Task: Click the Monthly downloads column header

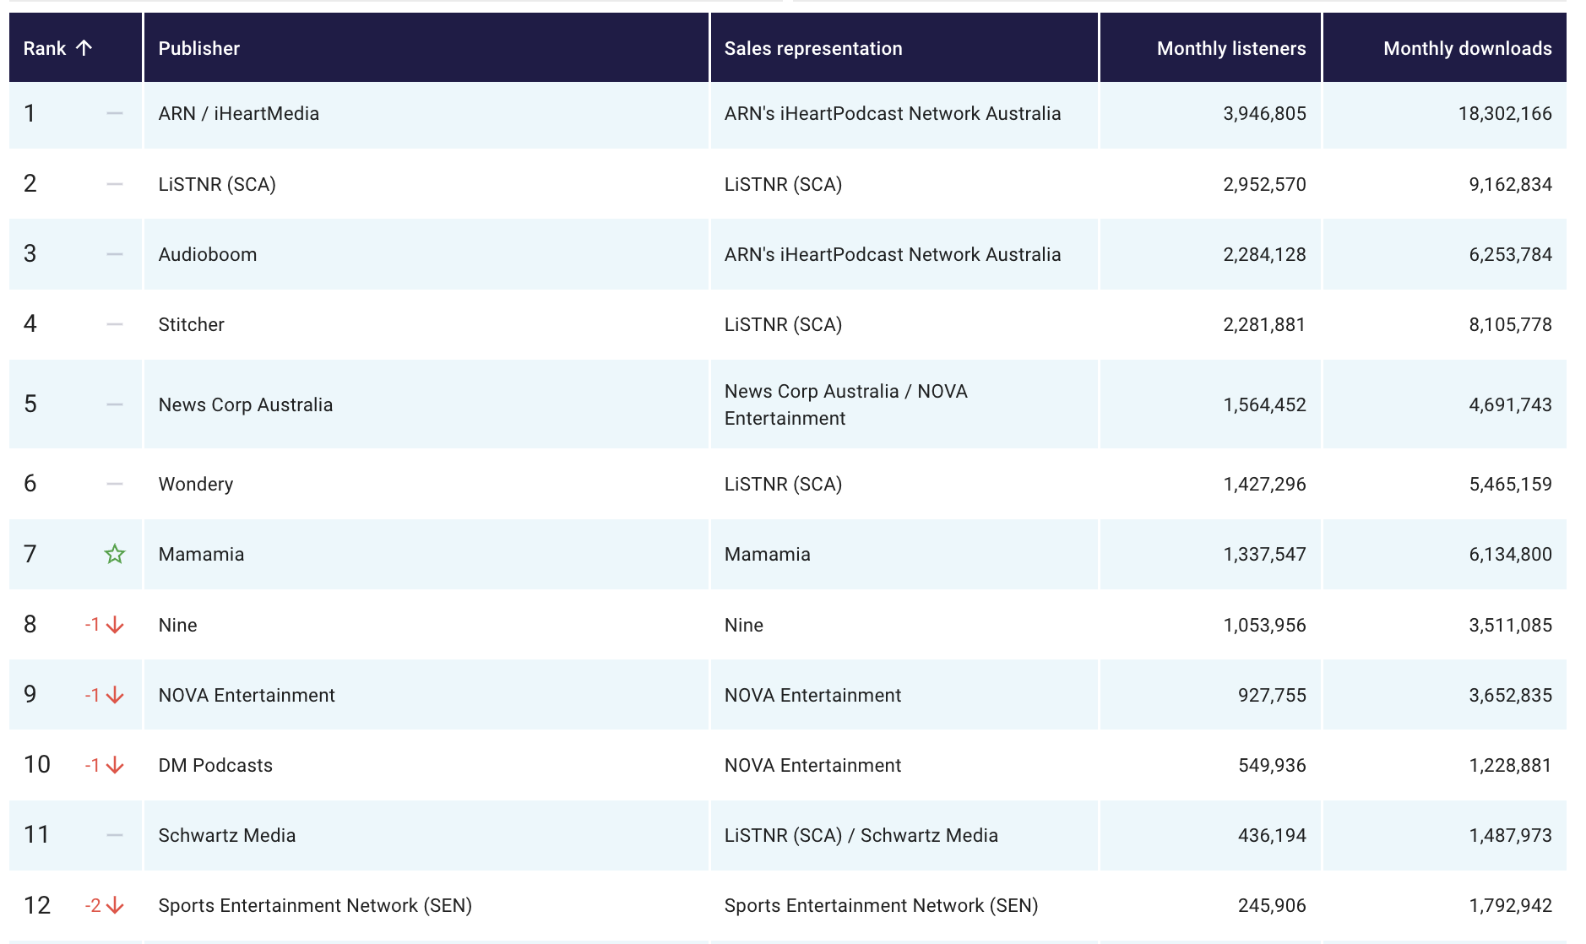Action: tap(1445, 48)
